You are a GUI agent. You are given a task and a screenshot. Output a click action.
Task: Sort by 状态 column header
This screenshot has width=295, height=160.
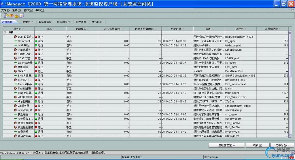coord(50,29)
